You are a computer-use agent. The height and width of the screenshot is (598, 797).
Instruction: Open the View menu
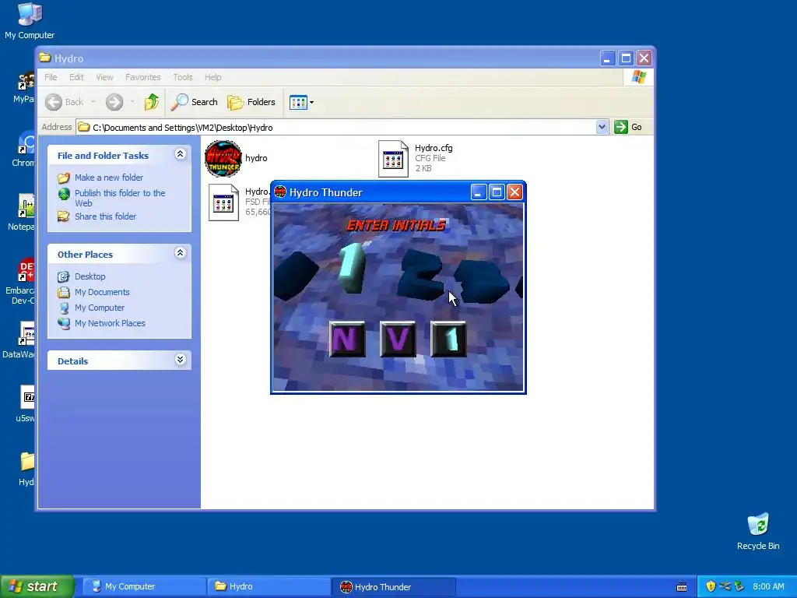pos(105,77)
